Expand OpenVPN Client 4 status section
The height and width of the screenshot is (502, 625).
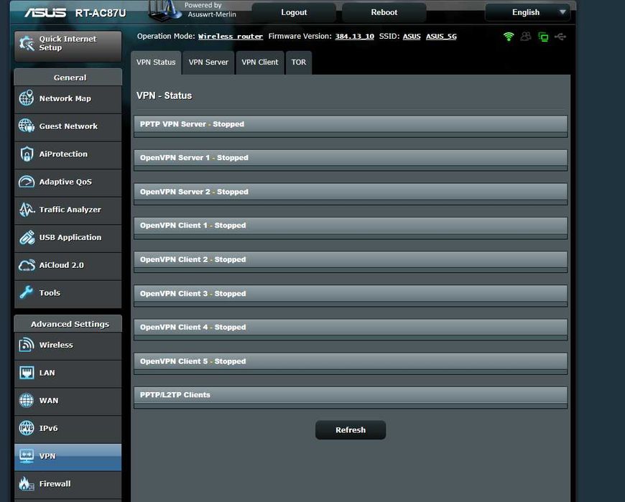351,327
